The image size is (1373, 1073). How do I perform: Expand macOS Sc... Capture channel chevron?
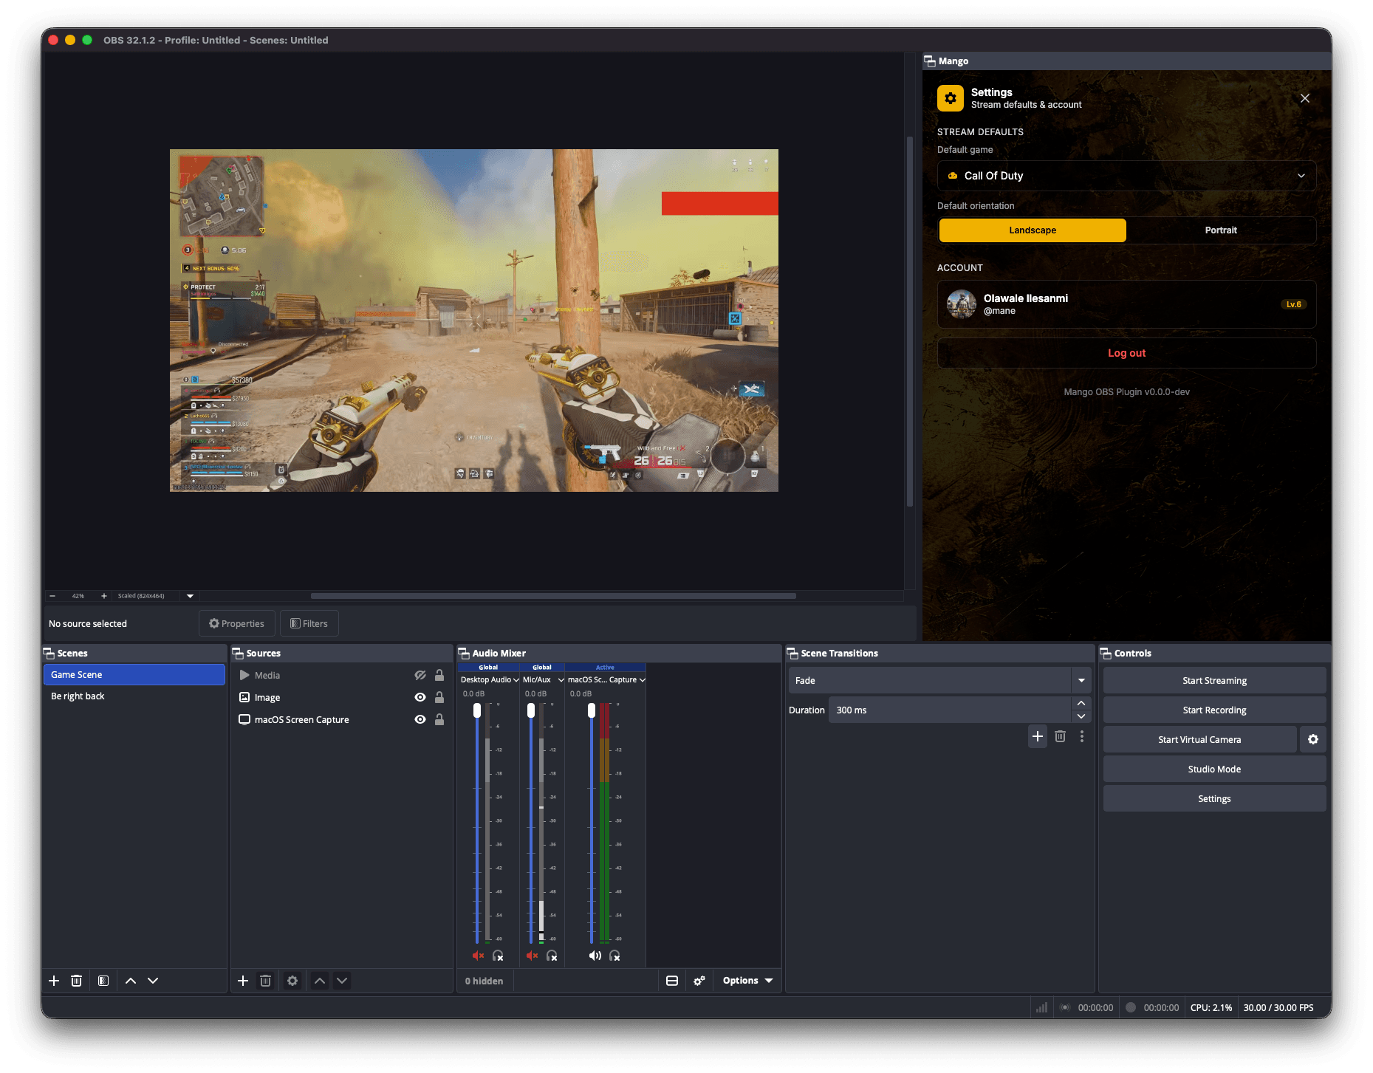643,680
